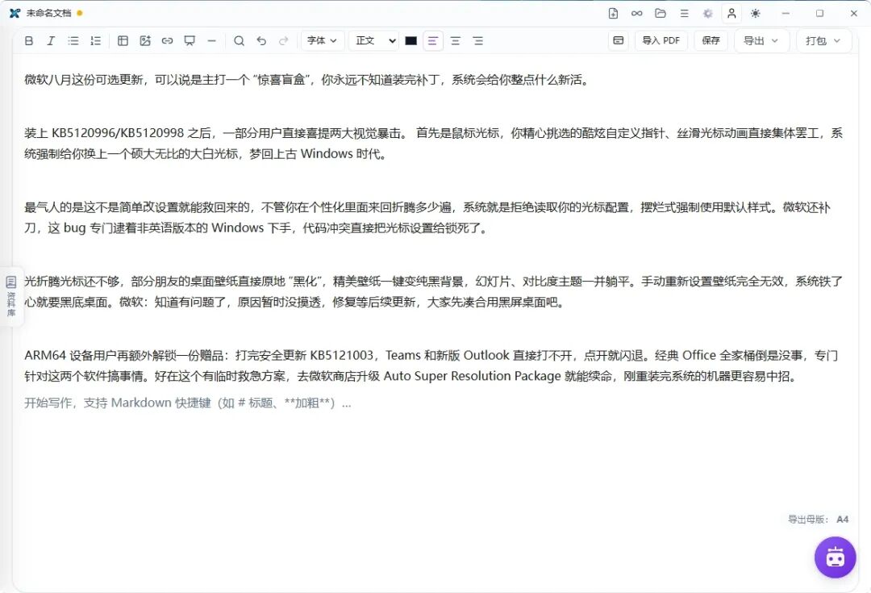Insert a hyperlink via the link icon
The image size is (871, 593).
(x=167, y=40)
